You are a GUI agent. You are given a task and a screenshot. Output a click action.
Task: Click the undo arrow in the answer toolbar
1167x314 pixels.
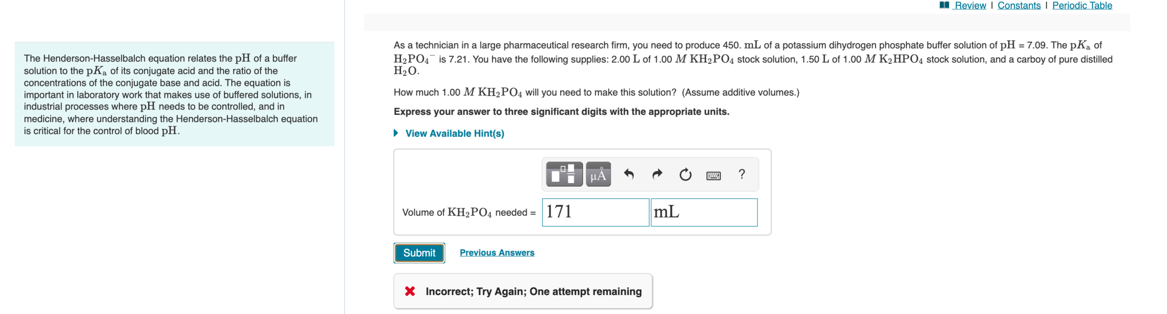click(x=630, y=174)
